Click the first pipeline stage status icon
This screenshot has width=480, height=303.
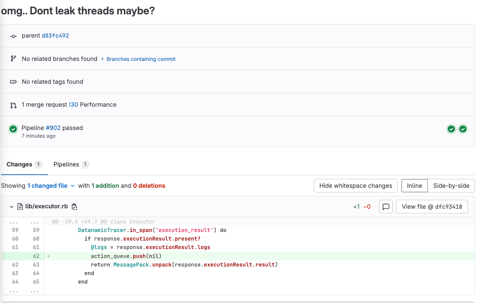point(451,129)
